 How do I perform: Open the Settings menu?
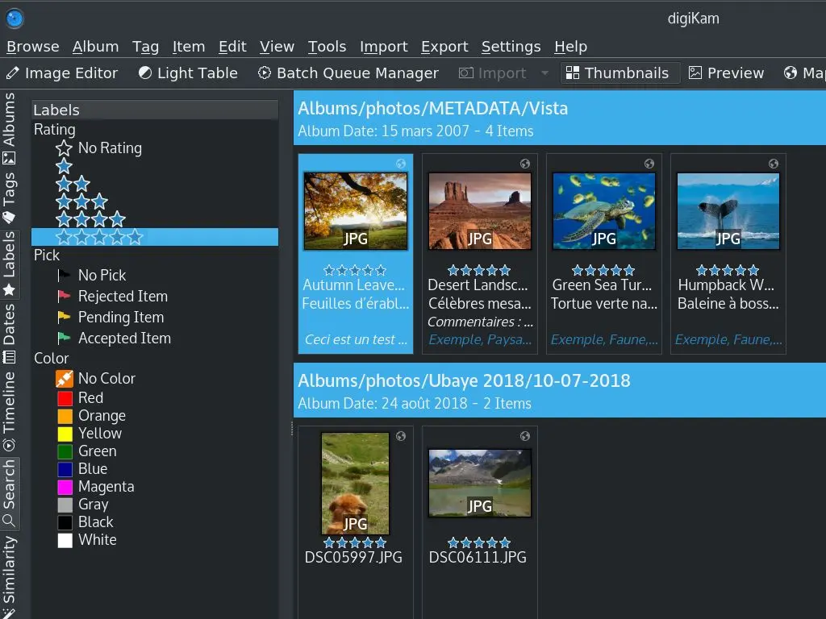pos(511,46)
